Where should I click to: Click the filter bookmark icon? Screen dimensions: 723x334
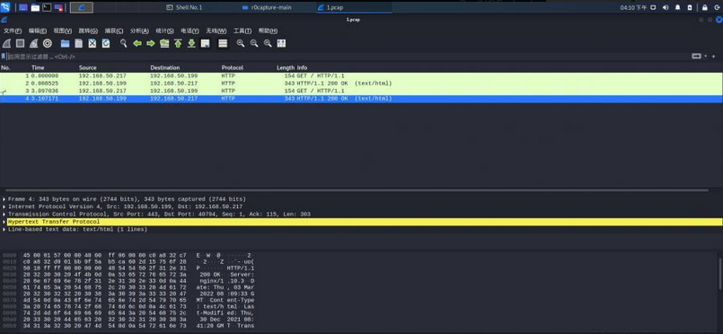(x=4, y=57)
